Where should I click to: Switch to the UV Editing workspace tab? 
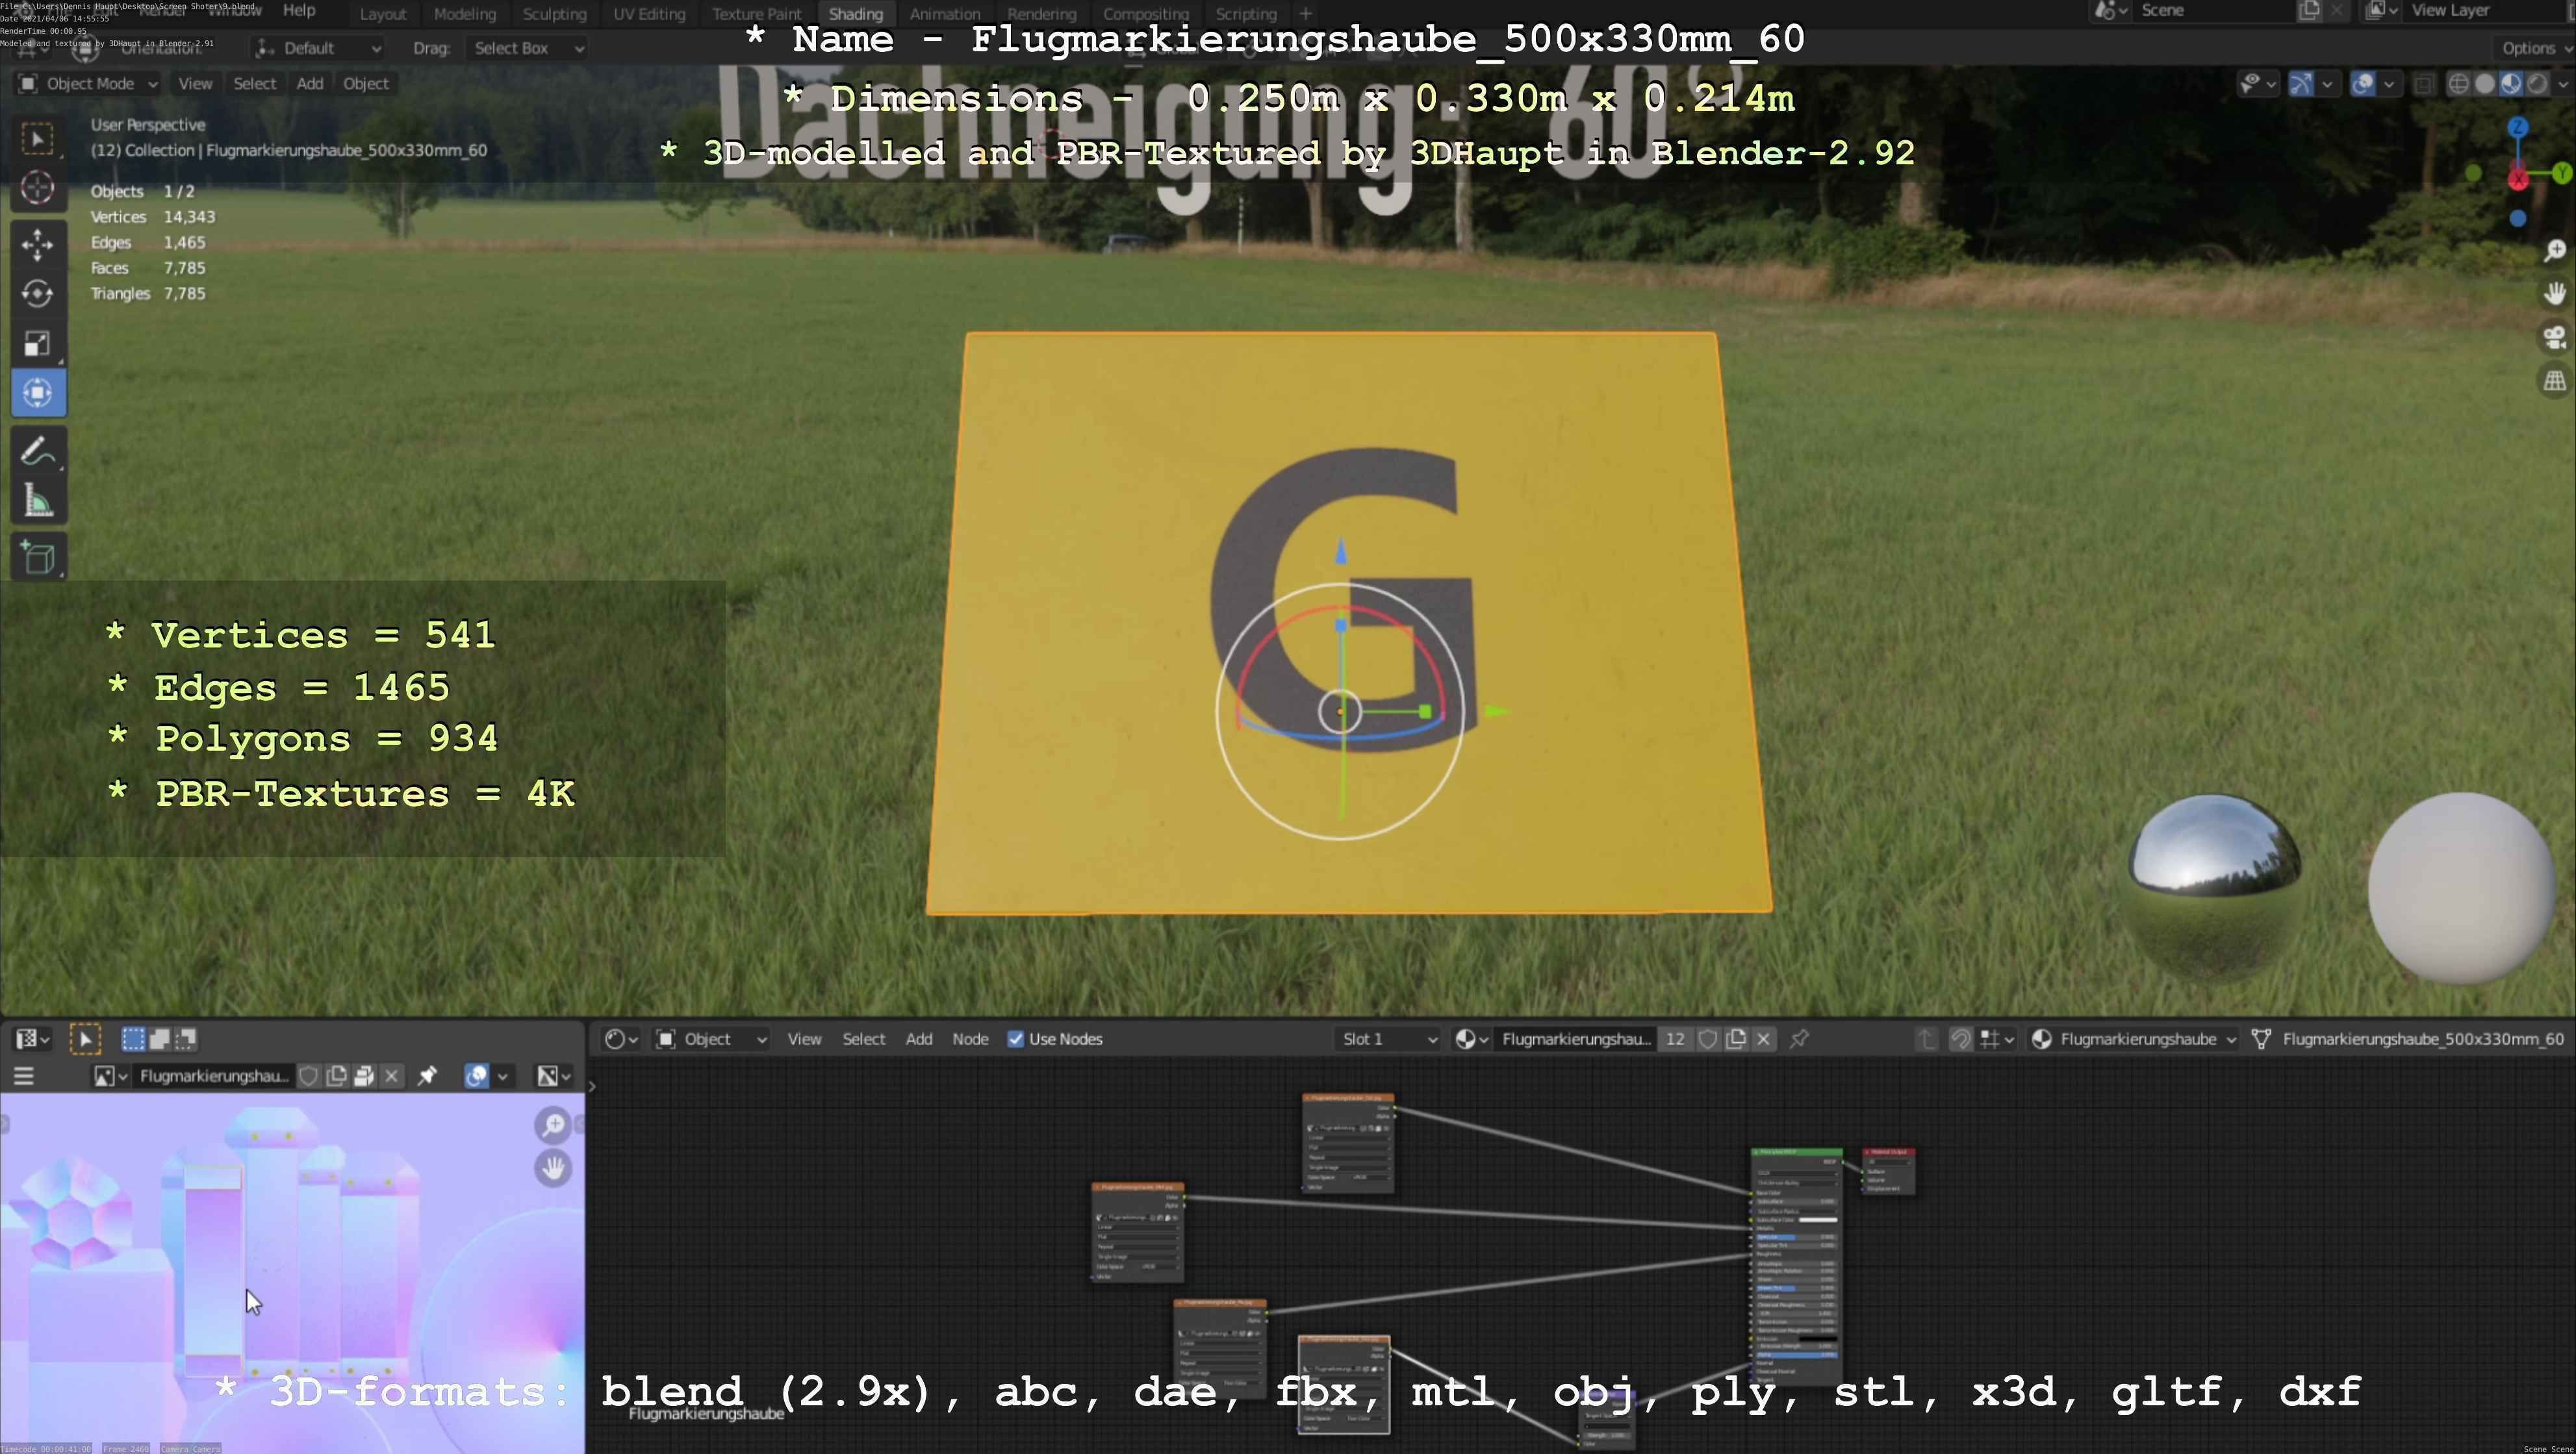[649, 14]
